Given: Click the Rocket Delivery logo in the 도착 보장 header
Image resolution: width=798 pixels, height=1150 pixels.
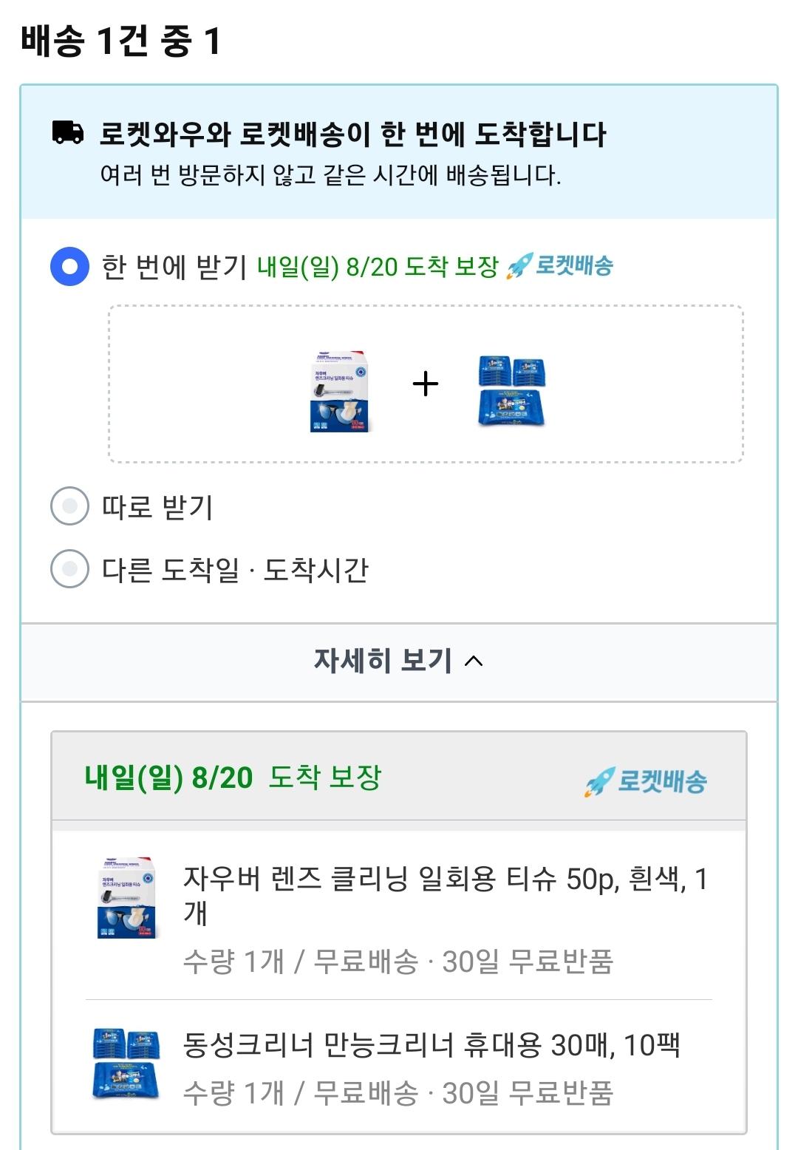Looking at the screenshot, I should pos(647,781).
